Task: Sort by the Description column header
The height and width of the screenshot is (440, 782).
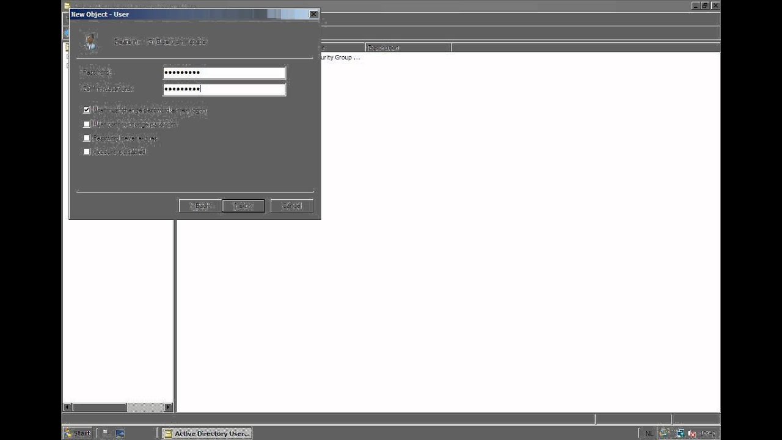Action: [408, 47]
